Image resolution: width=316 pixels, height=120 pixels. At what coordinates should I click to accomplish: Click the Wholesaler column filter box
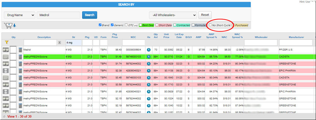click(x=261, y=43)
